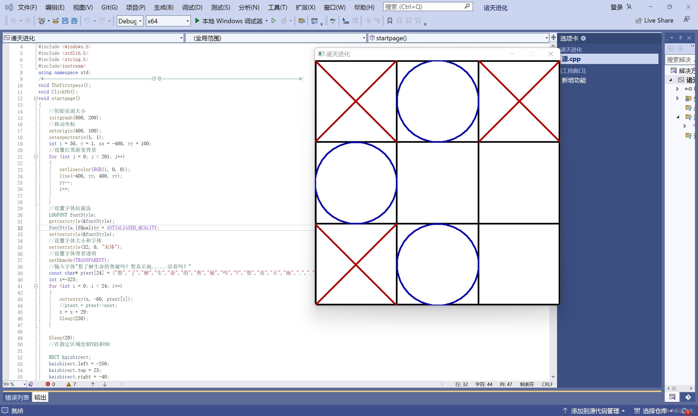Click the editor split handle icon
The image size is (698, 416).
[553, 38]
